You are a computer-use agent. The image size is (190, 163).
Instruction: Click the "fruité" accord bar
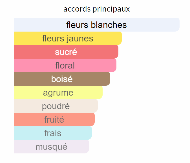54,120
